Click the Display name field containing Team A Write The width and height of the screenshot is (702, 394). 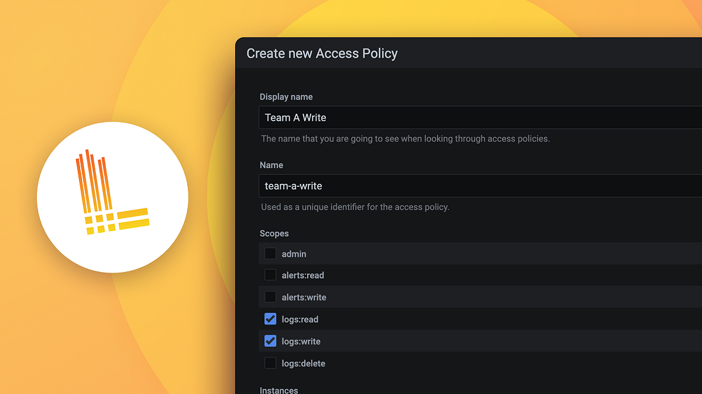tap(480, 117)
